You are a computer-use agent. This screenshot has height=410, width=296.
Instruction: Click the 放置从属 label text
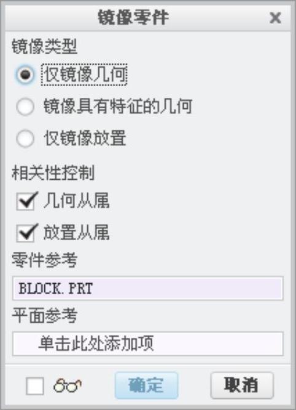(76, 233)
